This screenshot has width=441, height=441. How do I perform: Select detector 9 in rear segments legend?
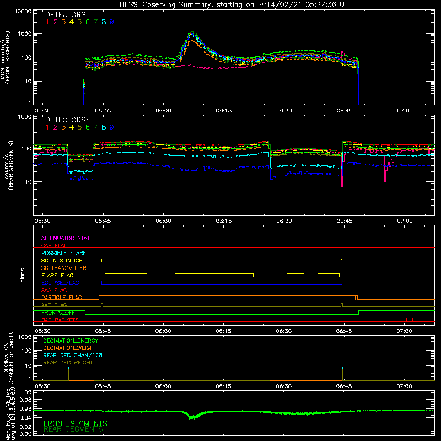[112, 127]
